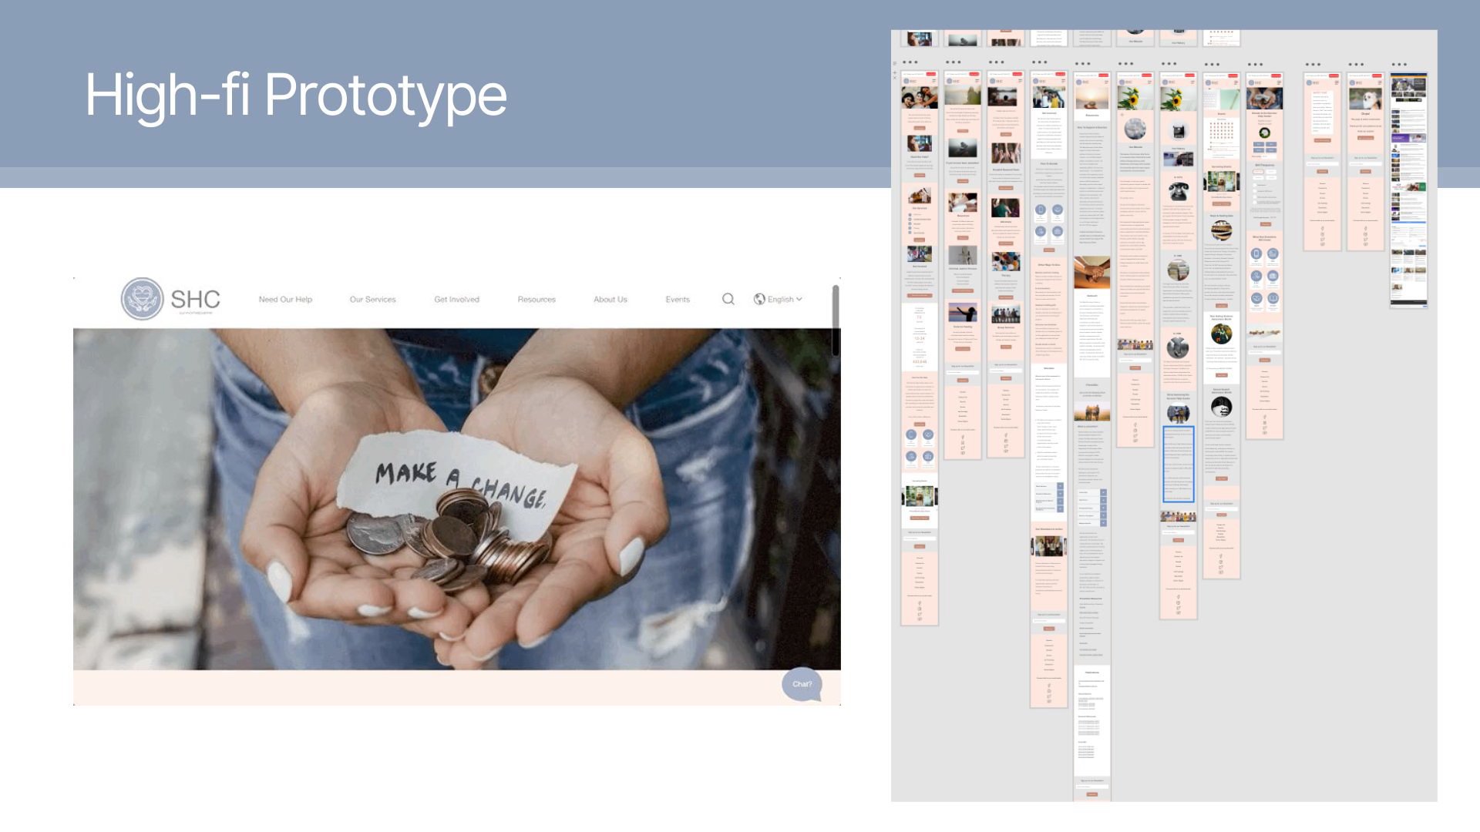Screen dimensions: 1480x832
Task: Navigate to the About Us page
Action: 610,299
